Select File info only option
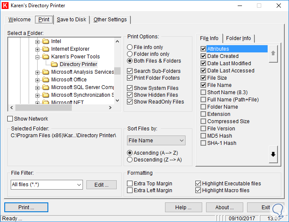 [x=145, y=47]
